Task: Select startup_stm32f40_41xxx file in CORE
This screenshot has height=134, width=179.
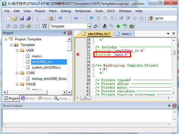Action: pos(49,79)
